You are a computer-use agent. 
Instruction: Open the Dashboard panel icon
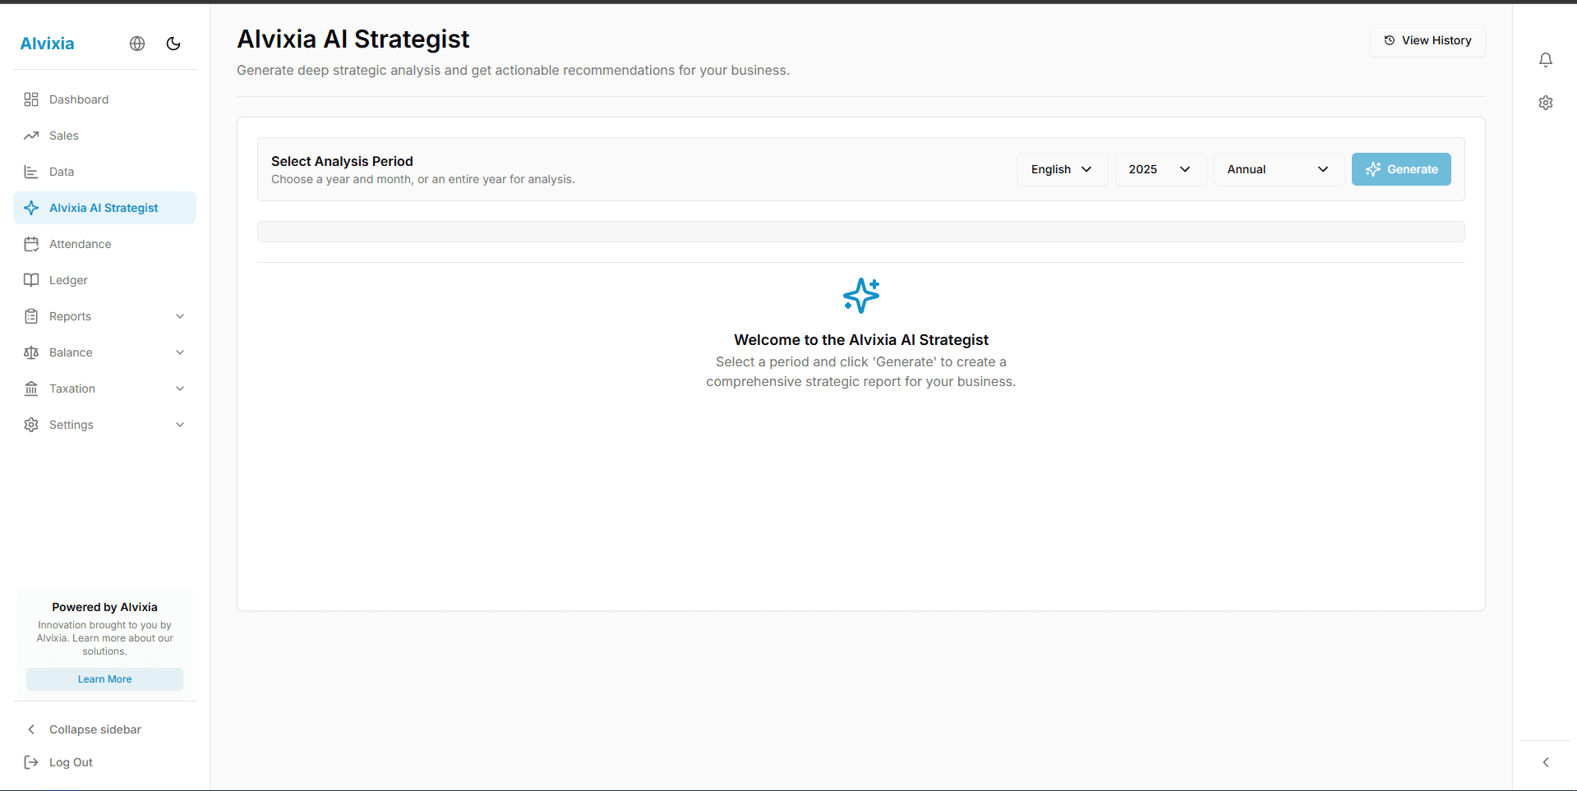[x=31, y=99]
